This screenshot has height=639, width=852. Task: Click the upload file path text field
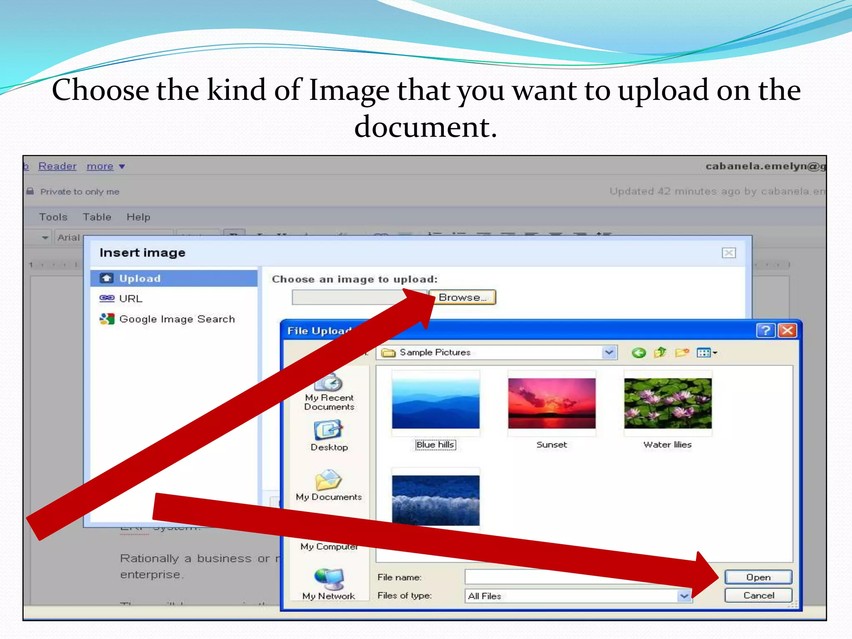[359, 297]
